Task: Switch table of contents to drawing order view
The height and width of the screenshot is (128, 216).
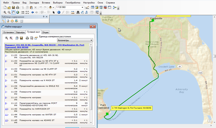Action: point(4,21)
